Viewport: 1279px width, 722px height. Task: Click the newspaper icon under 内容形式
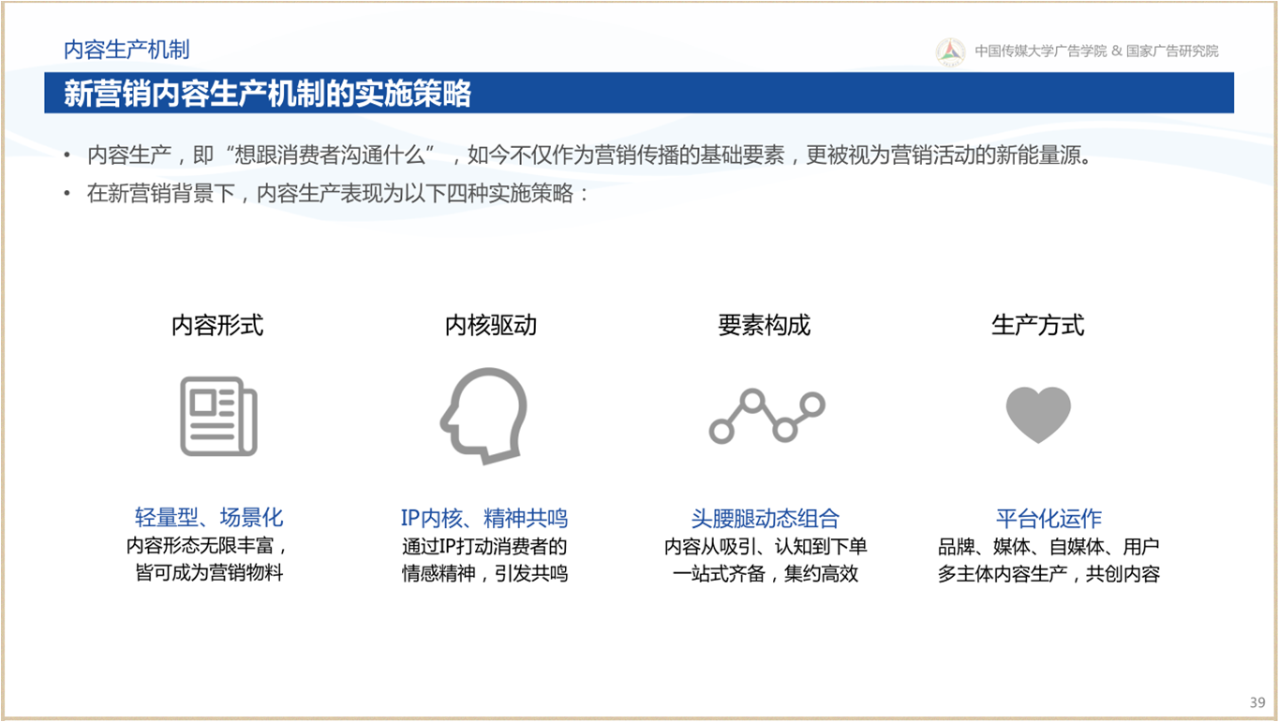point(218,417)
